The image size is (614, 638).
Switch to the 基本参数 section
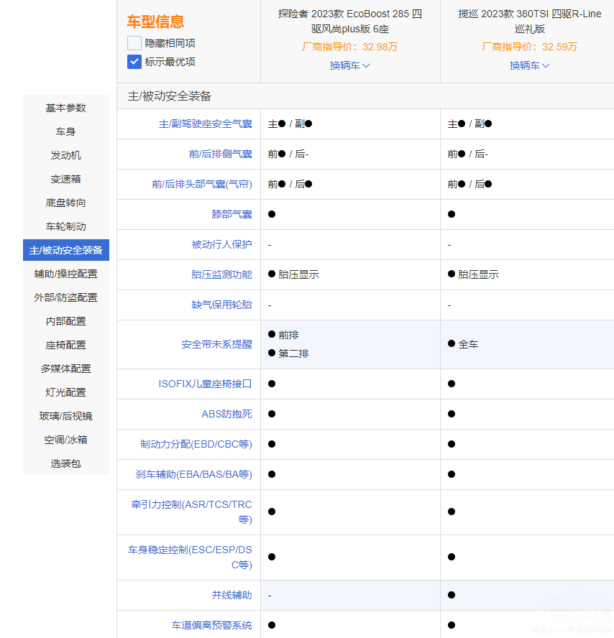click(x=65, y=108)
